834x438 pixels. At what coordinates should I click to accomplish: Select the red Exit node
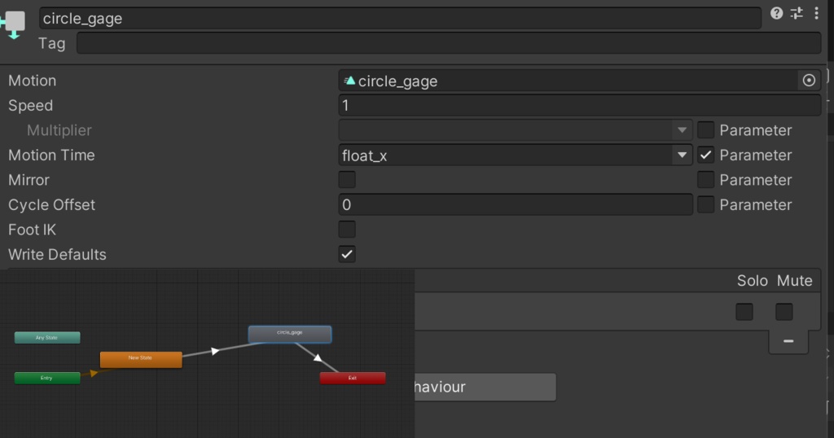(353, 379)
